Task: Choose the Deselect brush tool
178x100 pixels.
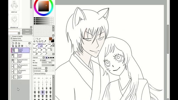Action: (x=50, y=49)
